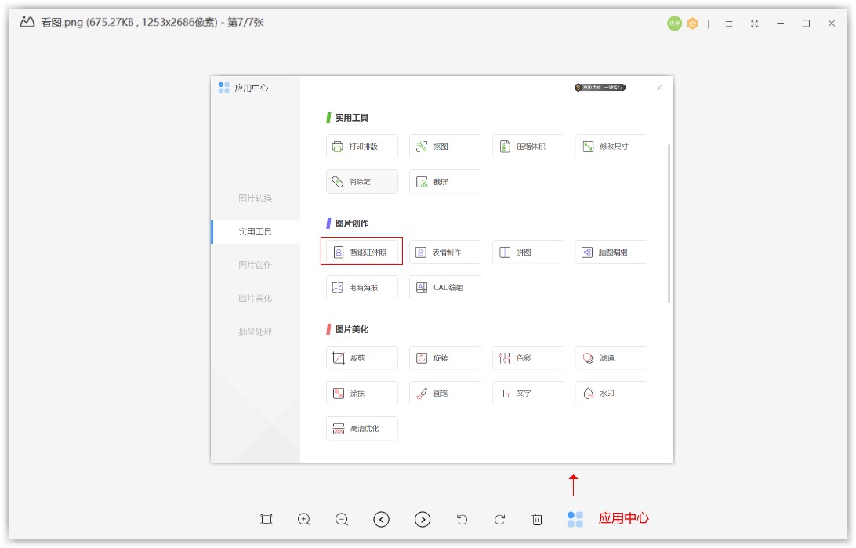The height and width of the screenshot is (548, 856).
Task: Enter fullscreen view mode
Action: (x=754, y=24)
